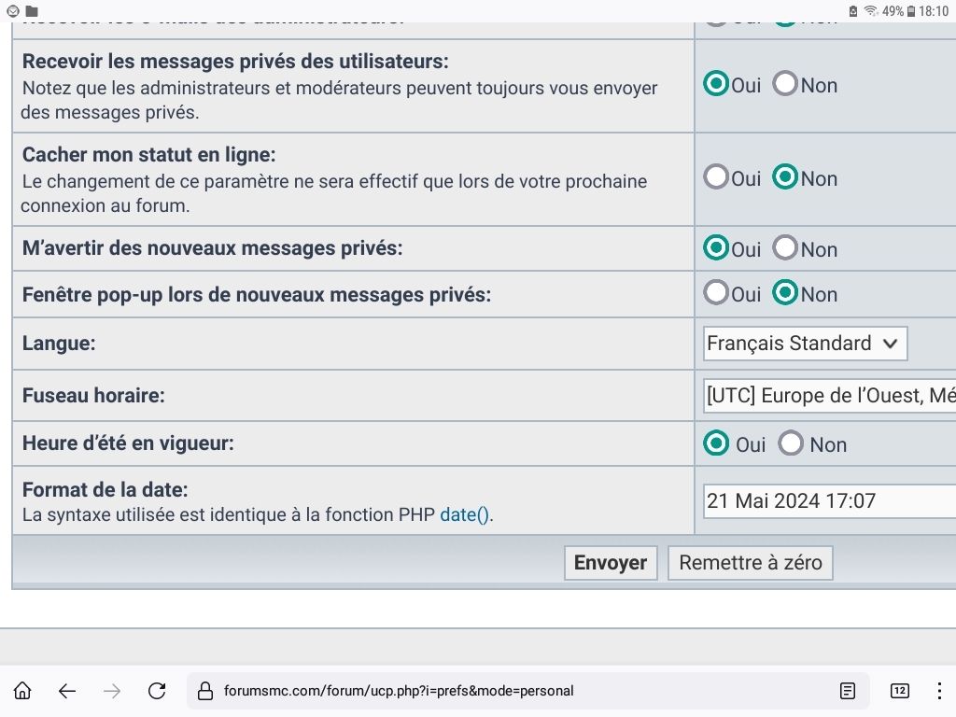
Task: Open the Fuseau horaire timezone dropdown
Action: 829,396
